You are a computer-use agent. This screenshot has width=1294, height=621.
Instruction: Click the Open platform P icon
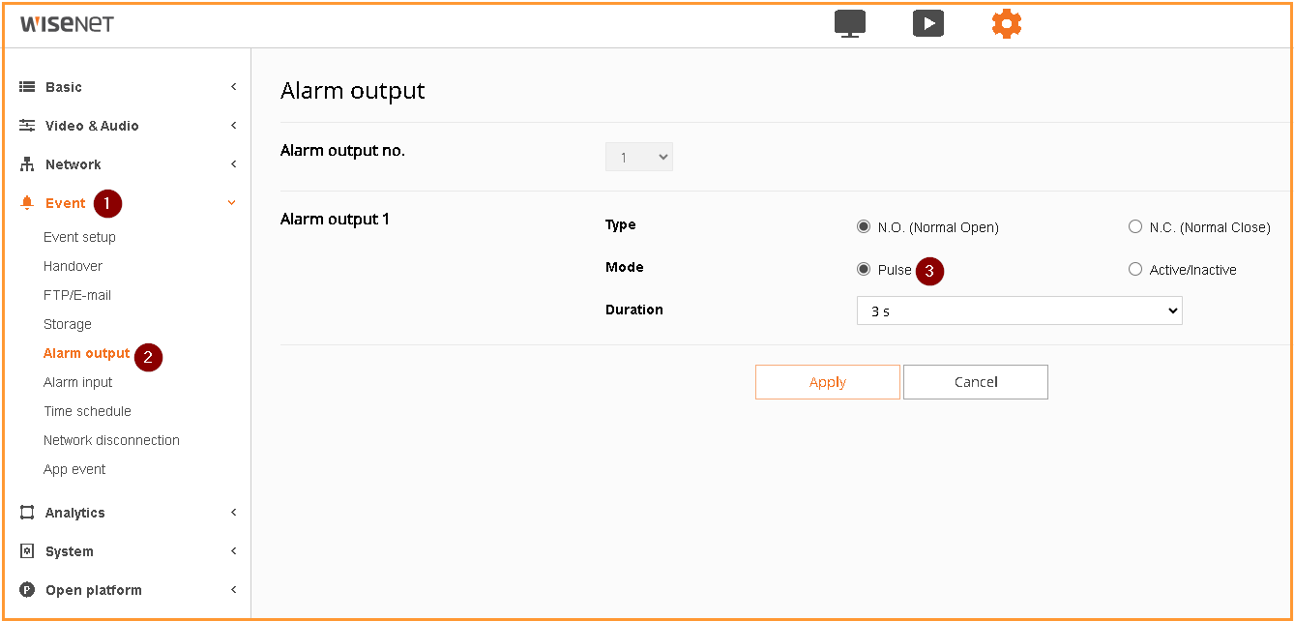pyautogui.click(x=27, y=590)
